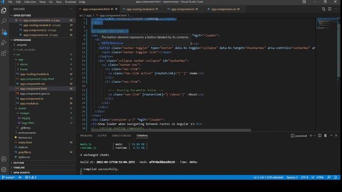Close the app.component.html editor tab
The height and width of the screenshot is (192, 342).
click(116, 9)
